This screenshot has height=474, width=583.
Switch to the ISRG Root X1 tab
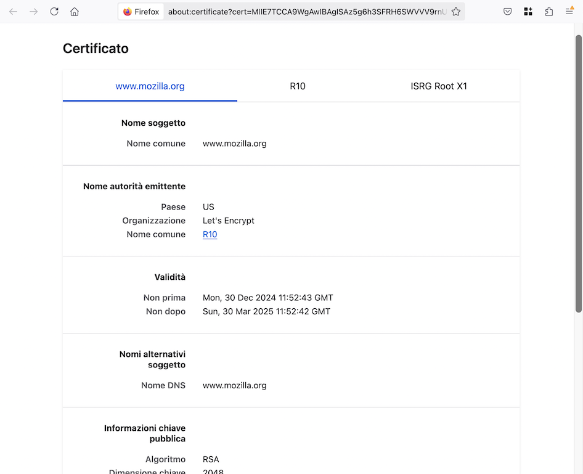click(x=439, y=86)
